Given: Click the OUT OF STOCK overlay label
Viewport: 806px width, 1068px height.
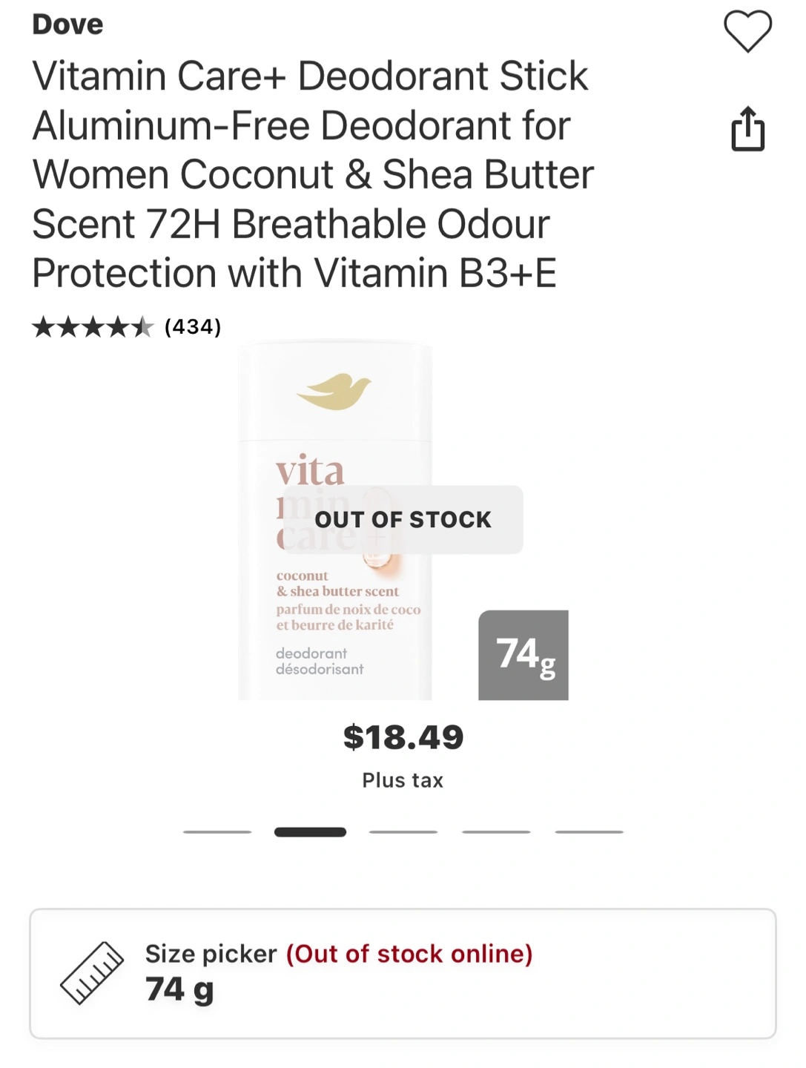Looking at the screenshot, I should click(x=403, y=520).
